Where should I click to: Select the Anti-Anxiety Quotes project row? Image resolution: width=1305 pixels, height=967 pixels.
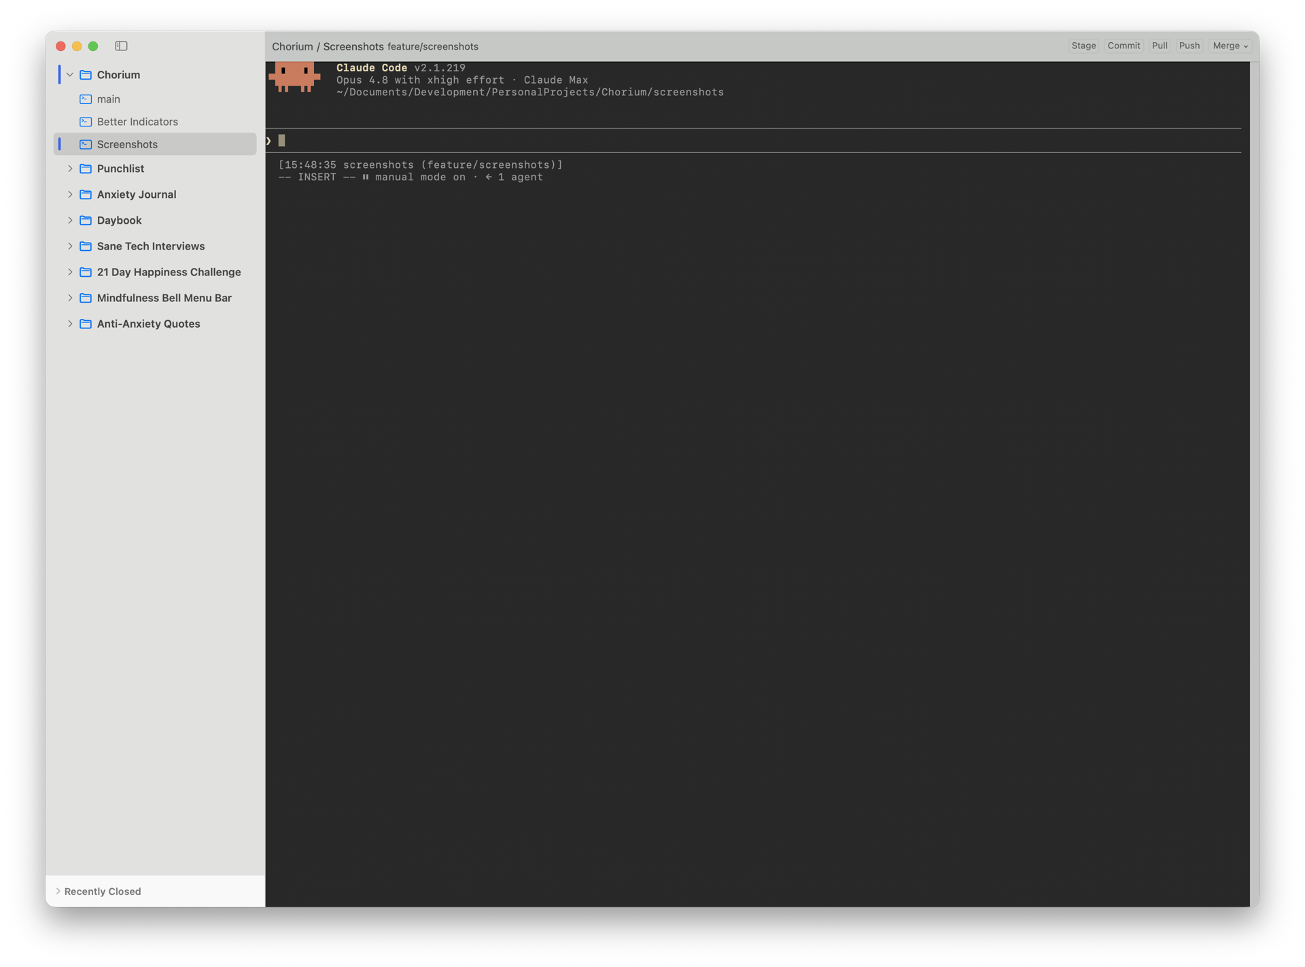pos(155,324)
